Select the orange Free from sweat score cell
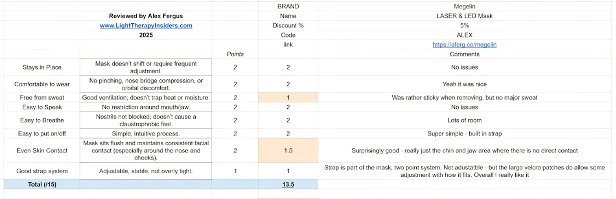The height and width of the screenshot is (199, 616). 288,98
